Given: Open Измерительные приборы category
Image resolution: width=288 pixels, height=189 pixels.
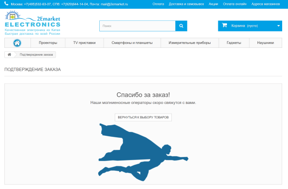Looking at the screenshot, I should pos(190,43).
